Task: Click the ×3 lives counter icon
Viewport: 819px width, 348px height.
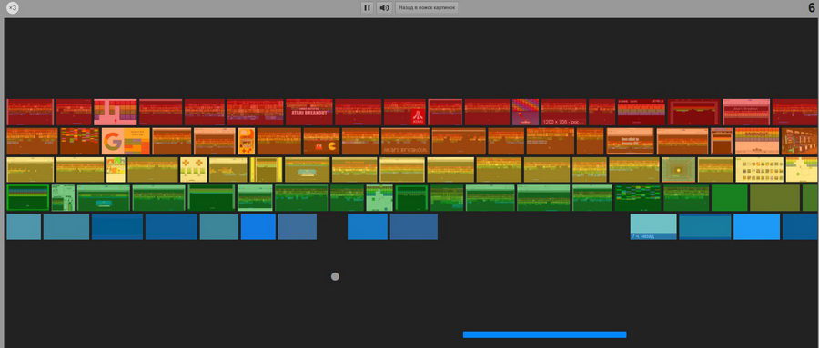Action: [x=13, y=8]
